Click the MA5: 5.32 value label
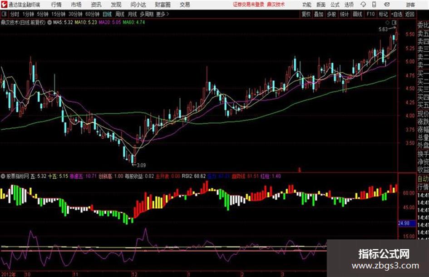The width and height of the screenshot is (429, 277). [x=63, y=22]
